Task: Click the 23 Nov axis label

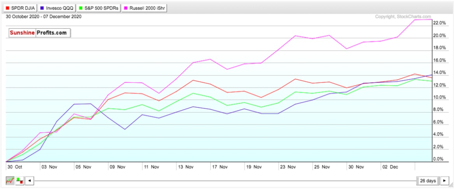Action: [x=288, y=167]
